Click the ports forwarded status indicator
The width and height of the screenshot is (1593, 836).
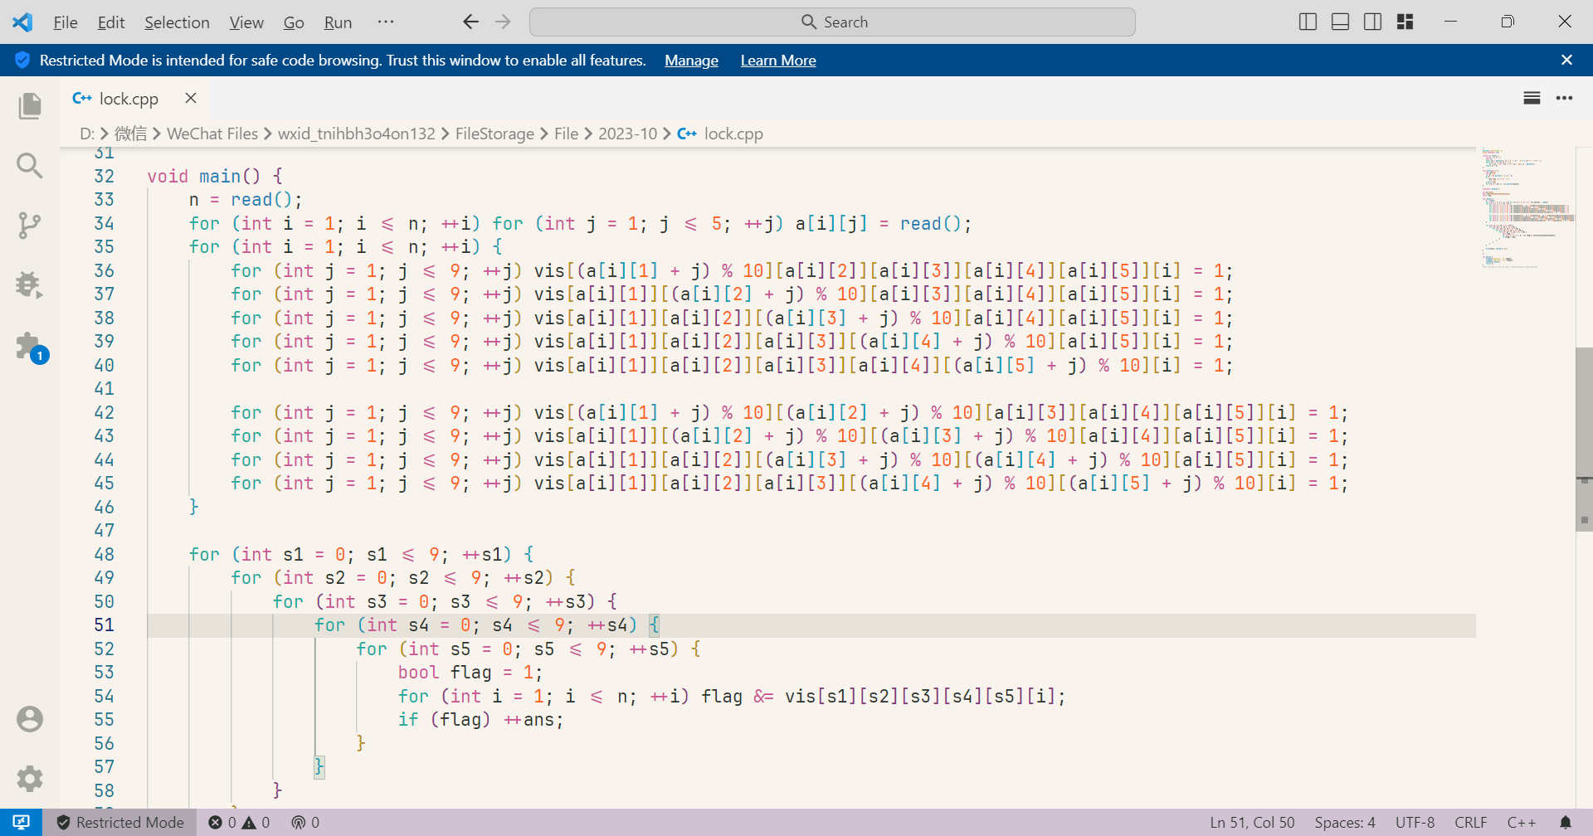click(305, 822)
